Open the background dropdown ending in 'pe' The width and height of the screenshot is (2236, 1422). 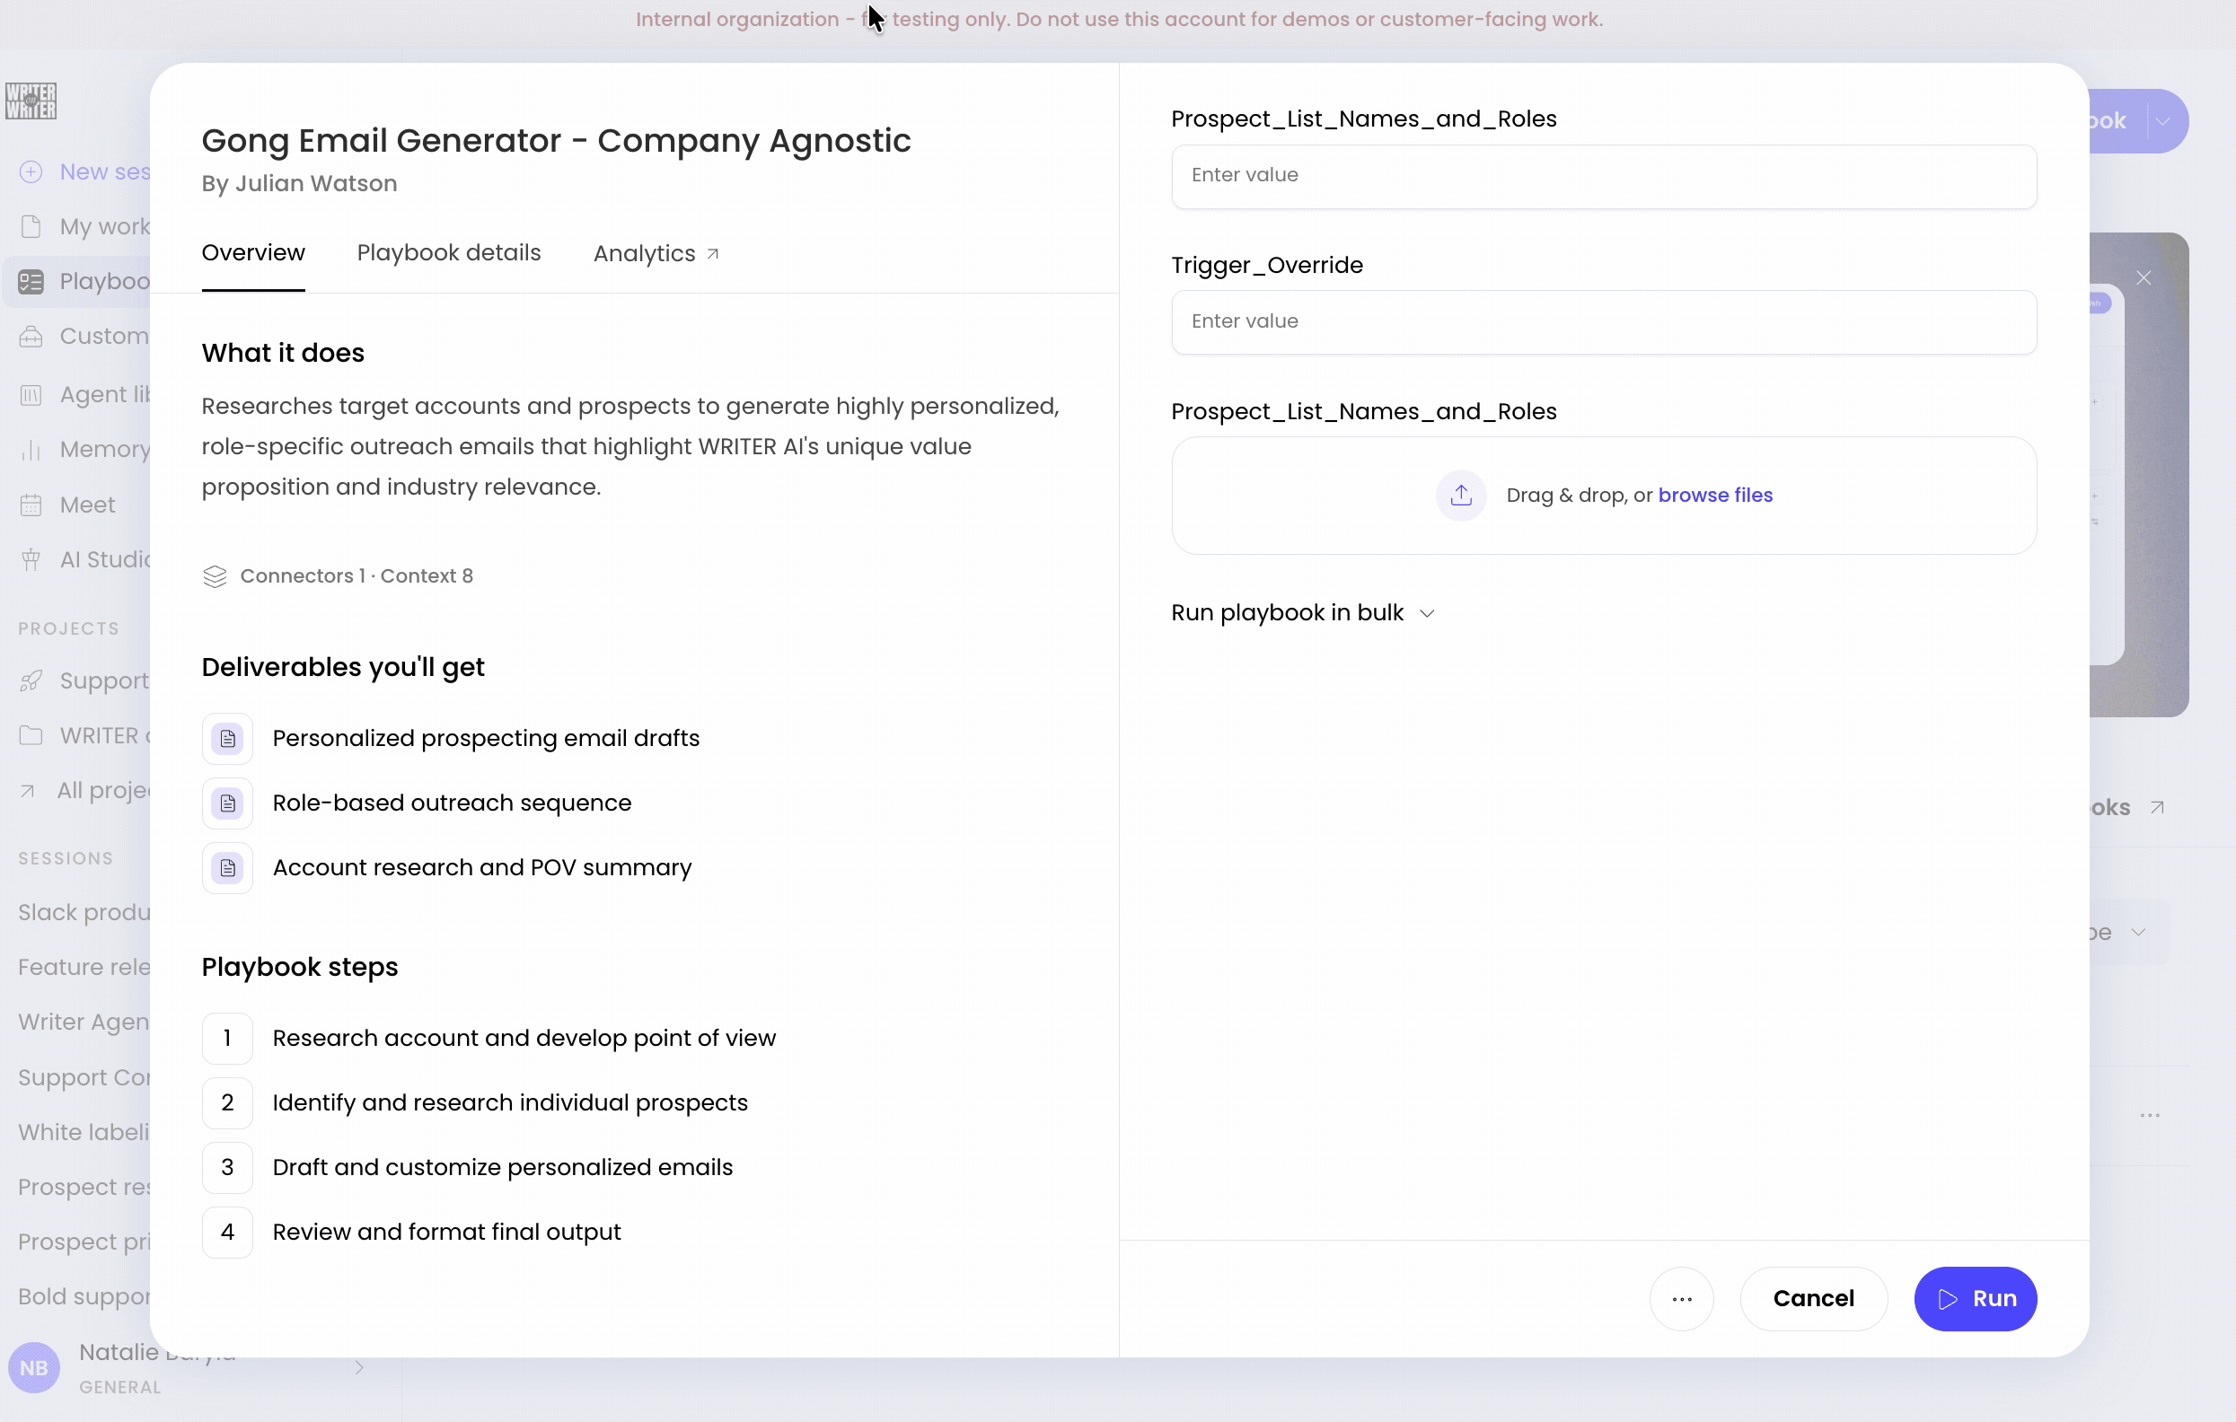2127,932
